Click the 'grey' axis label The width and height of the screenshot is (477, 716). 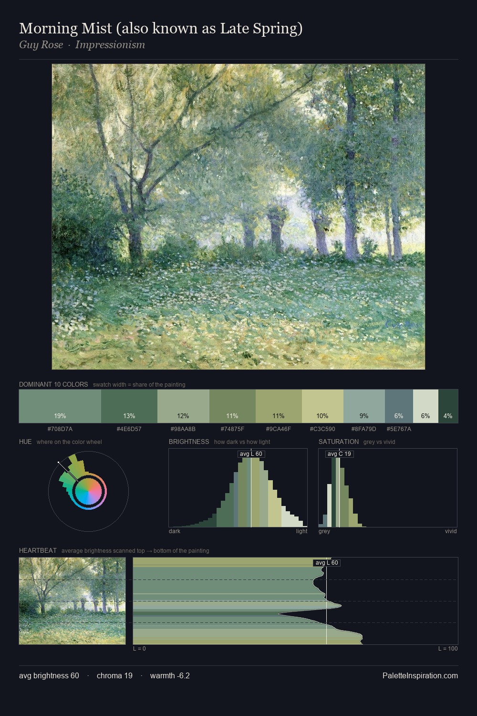click(x=324, y=531)
